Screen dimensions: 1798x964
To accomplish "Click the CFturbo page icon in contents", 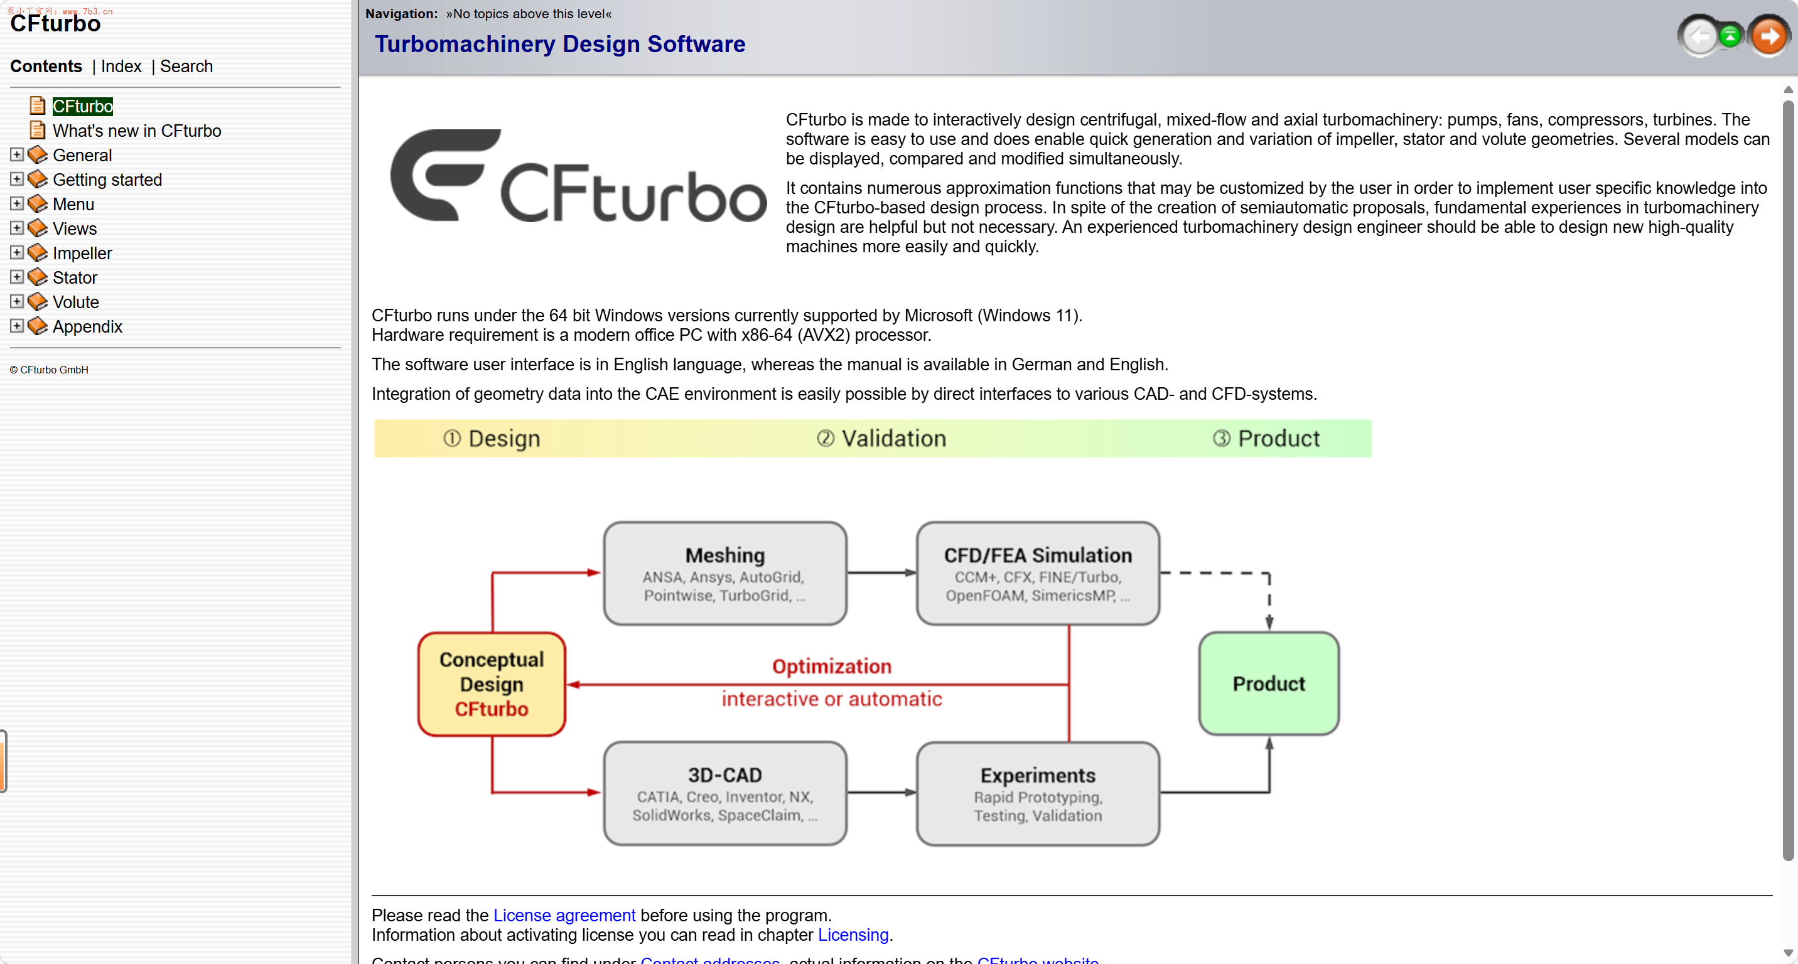I will coord(38,106).
